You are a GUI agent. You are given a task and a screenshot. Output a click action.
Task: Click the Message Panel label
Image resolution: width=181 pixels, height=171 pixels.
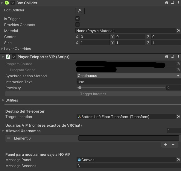tap(18, 160)
